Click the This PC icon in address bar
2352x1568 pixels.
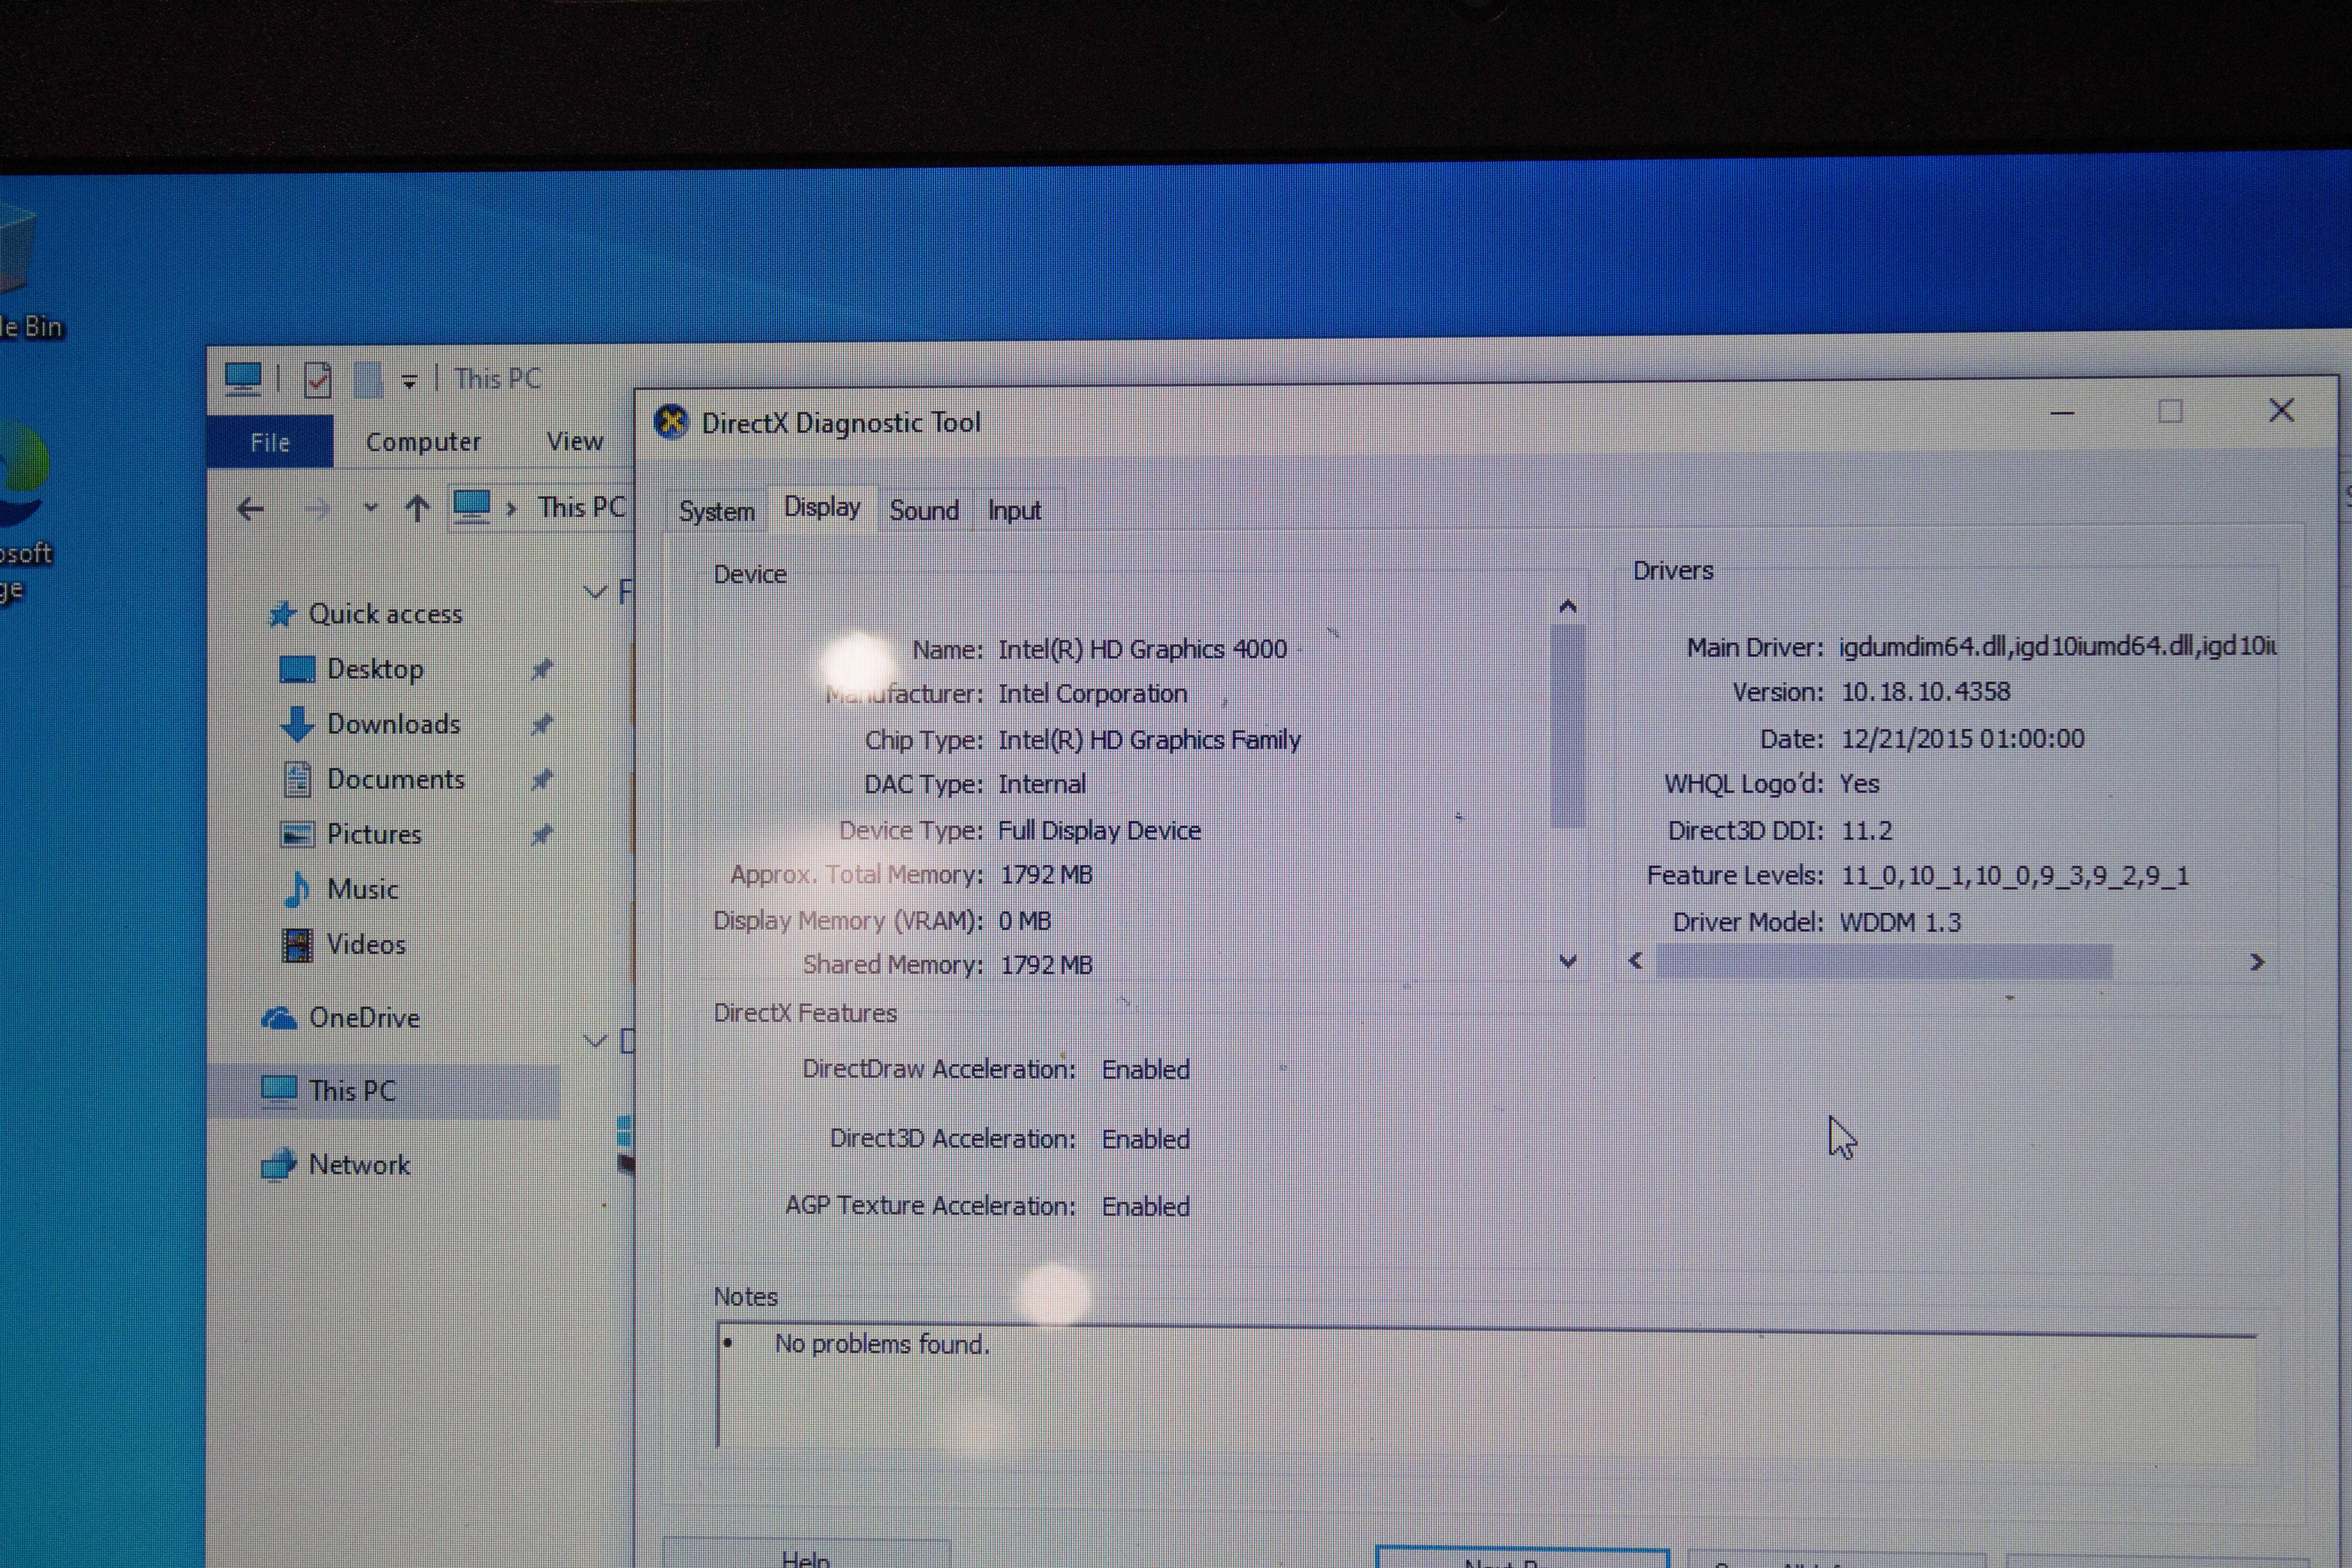point(472,506)
